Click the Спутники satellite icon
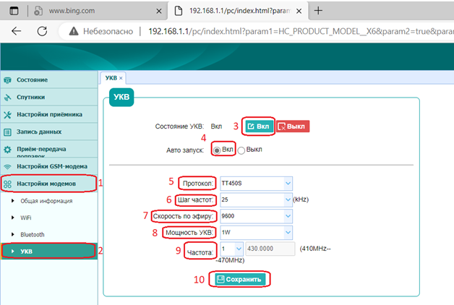Image resolution: width=454 pixels, height=305 pixels. (7, 98)
